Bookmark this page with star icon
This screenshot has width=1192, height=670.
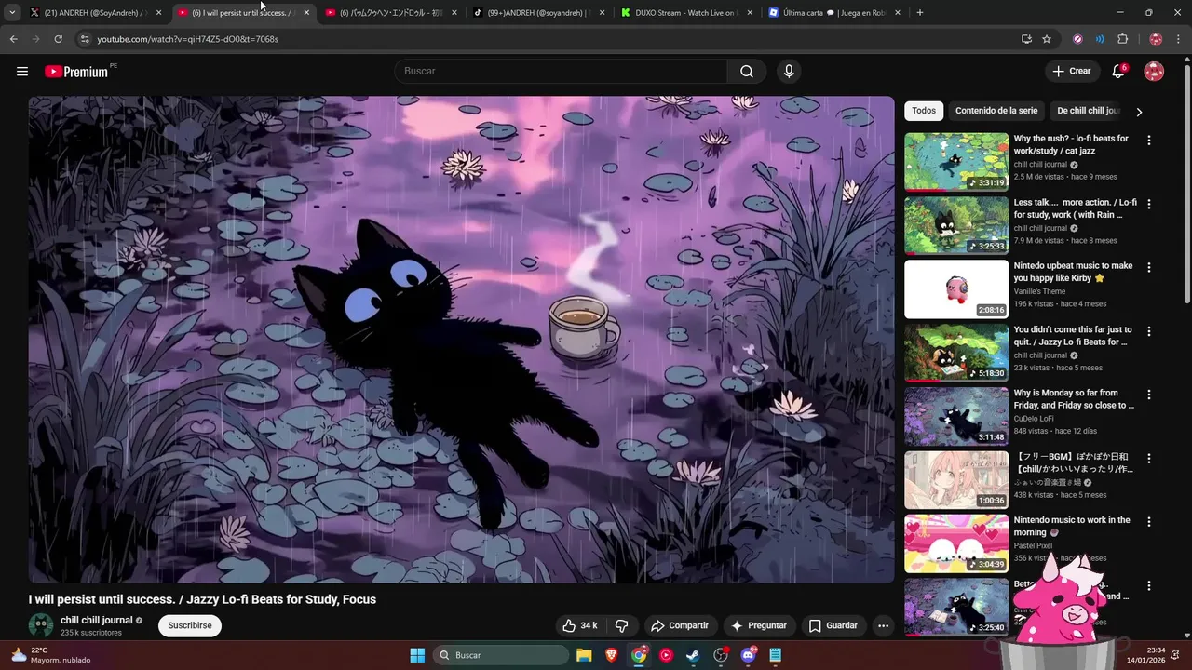coord(1047,39)
